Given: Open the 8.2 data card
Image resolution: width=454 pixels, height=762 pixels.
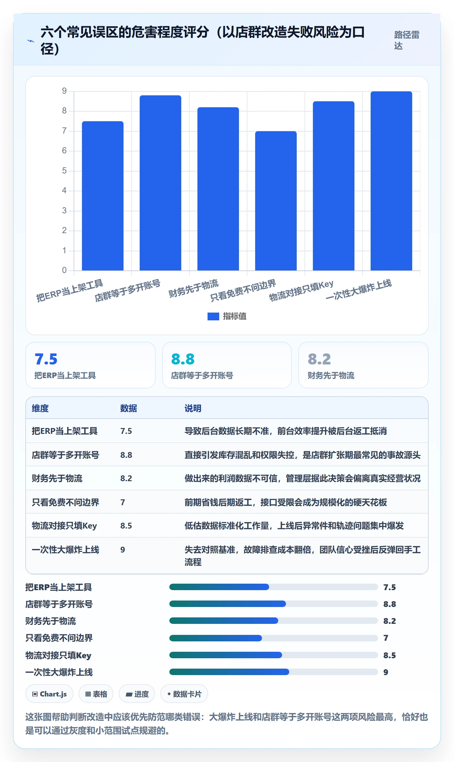Looking at the screenshot, I should (x=363, y=365).
